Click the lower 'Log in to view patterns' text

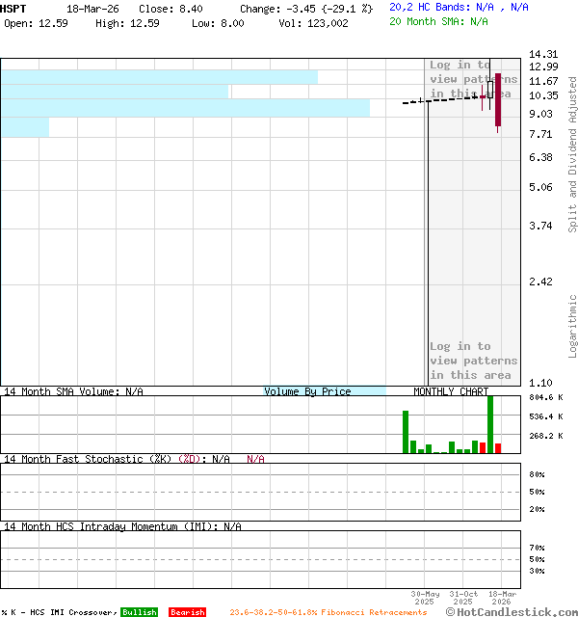click(473, 361)
